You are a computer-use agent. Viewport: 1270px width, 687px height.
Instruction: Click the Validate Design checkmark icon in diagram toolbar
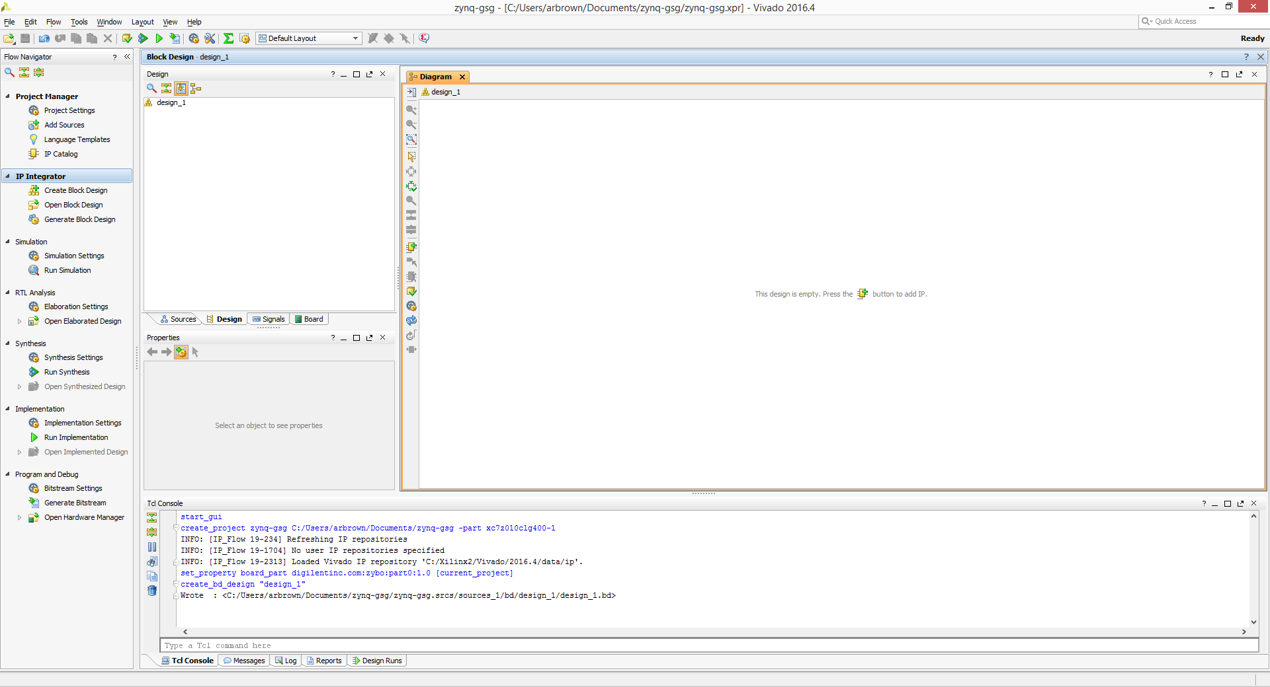point(411,291)
